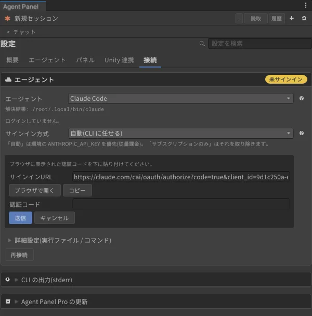
Task: Click the 未サインイン status badge
Action: pyautogui.click(x=286, y=80)
